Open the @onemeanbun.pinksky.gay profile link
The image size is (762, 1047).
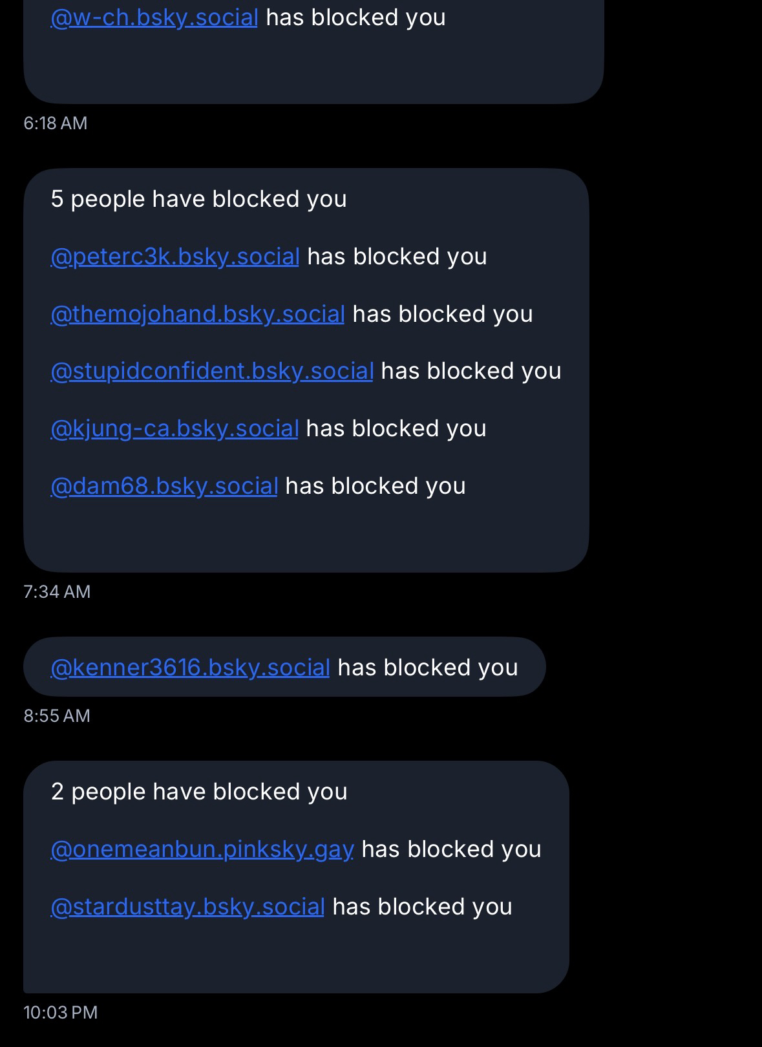click(x=202, y=849)
